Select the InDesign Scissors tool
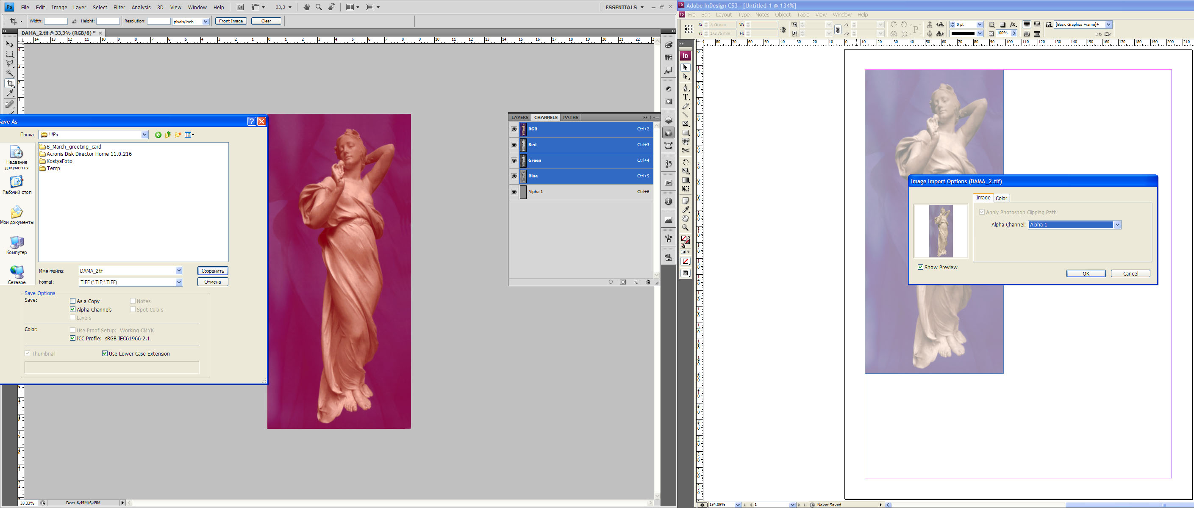This screenshot has width=1194, height=508. point(686,151)
